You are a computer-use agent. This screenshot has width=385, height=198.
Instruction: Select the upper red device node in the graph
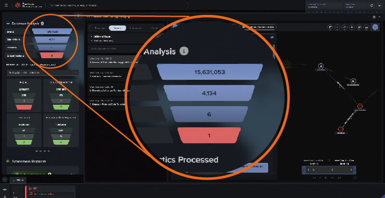pyautogui.click(x=359, y=106)
